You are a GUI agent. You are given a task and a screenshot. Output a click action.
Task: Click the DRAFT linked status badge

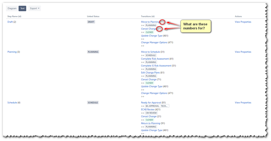click(91, 22)
